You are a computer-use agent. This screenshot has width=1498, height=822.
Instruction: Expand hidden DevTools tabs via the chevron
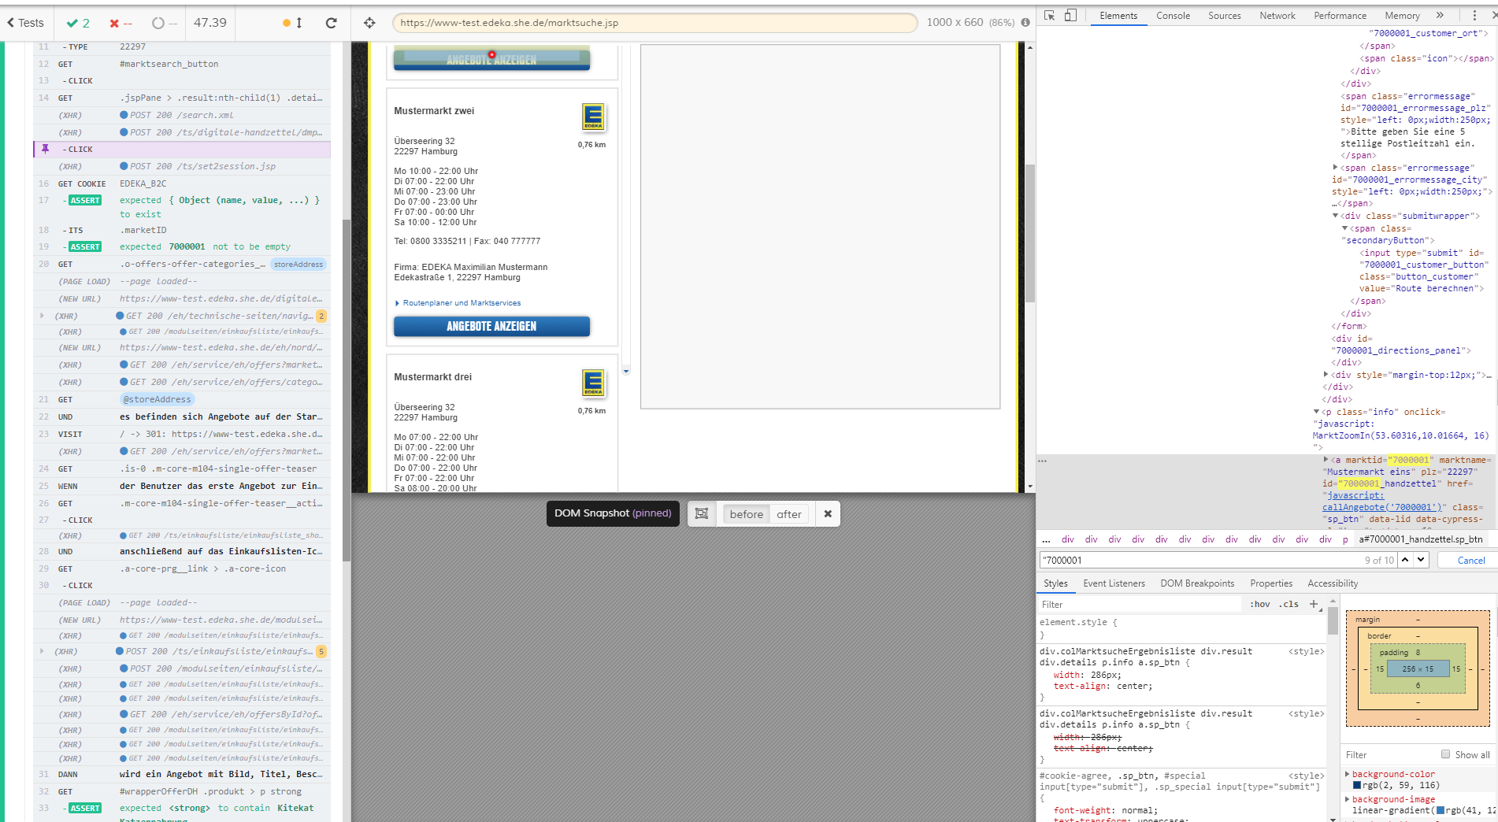[1440, 15]
